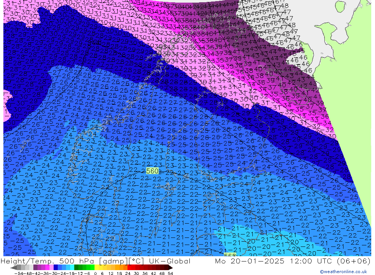Click the '(06+06)' forecast run text
This screenshot has height=275, width=375.
[x=354, y=261]
